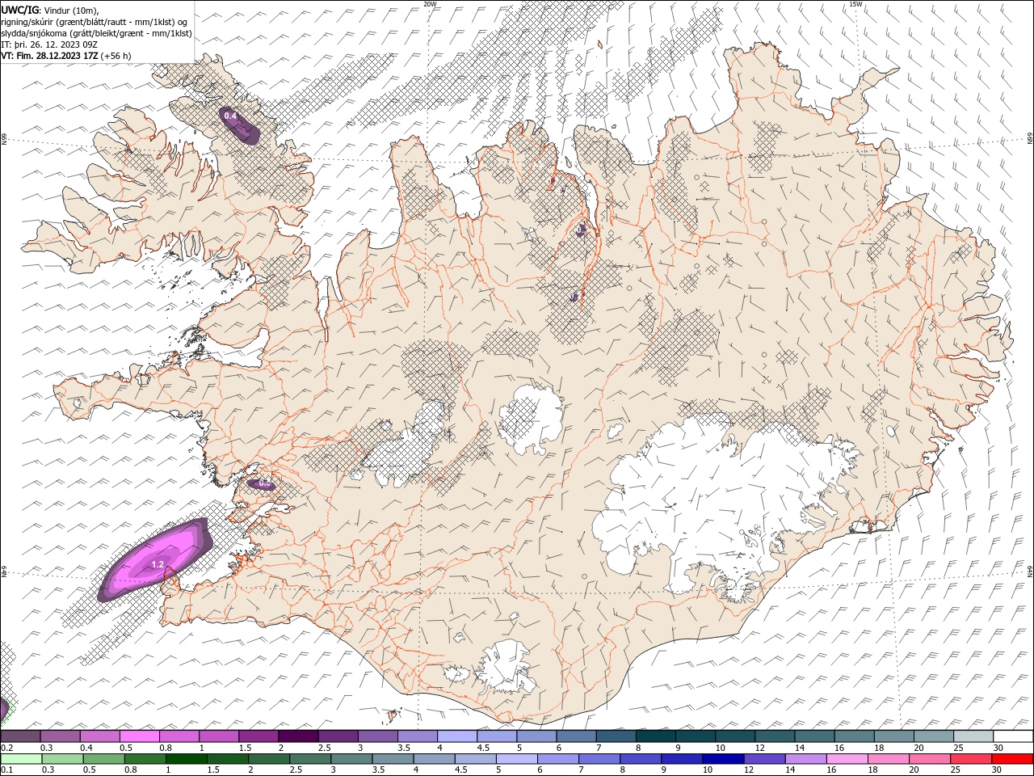Click the 0.4 precipitation label in the Westfjords

pos(230,116)
